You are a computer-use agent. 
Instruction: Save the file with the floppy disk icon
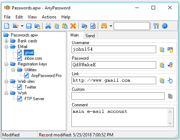29,26
